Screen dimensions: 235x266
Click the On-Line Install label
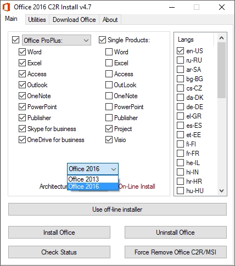click(137, 186)
